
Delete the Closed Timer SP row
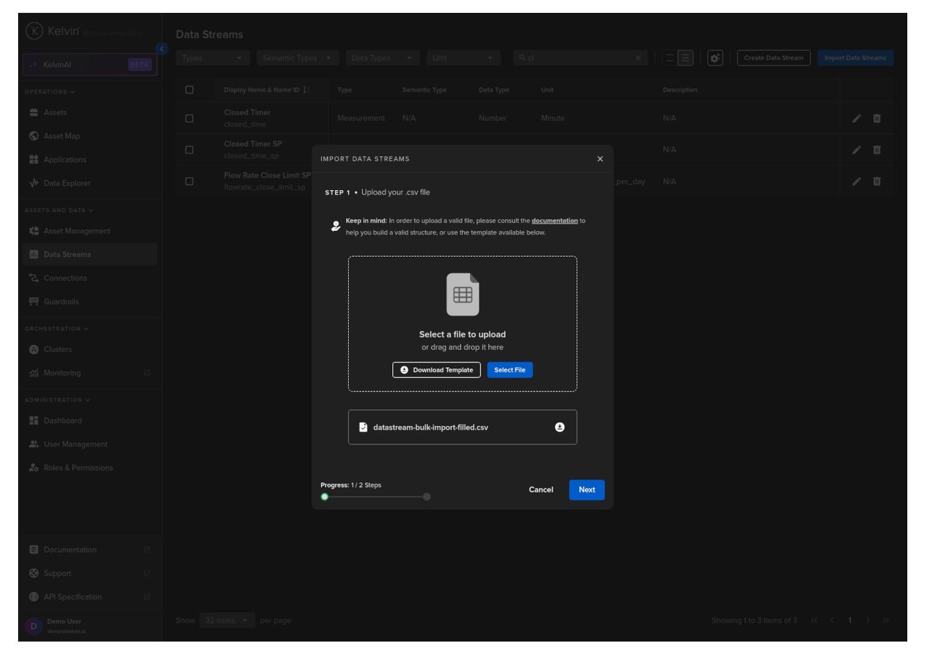[x=876, y=150]
